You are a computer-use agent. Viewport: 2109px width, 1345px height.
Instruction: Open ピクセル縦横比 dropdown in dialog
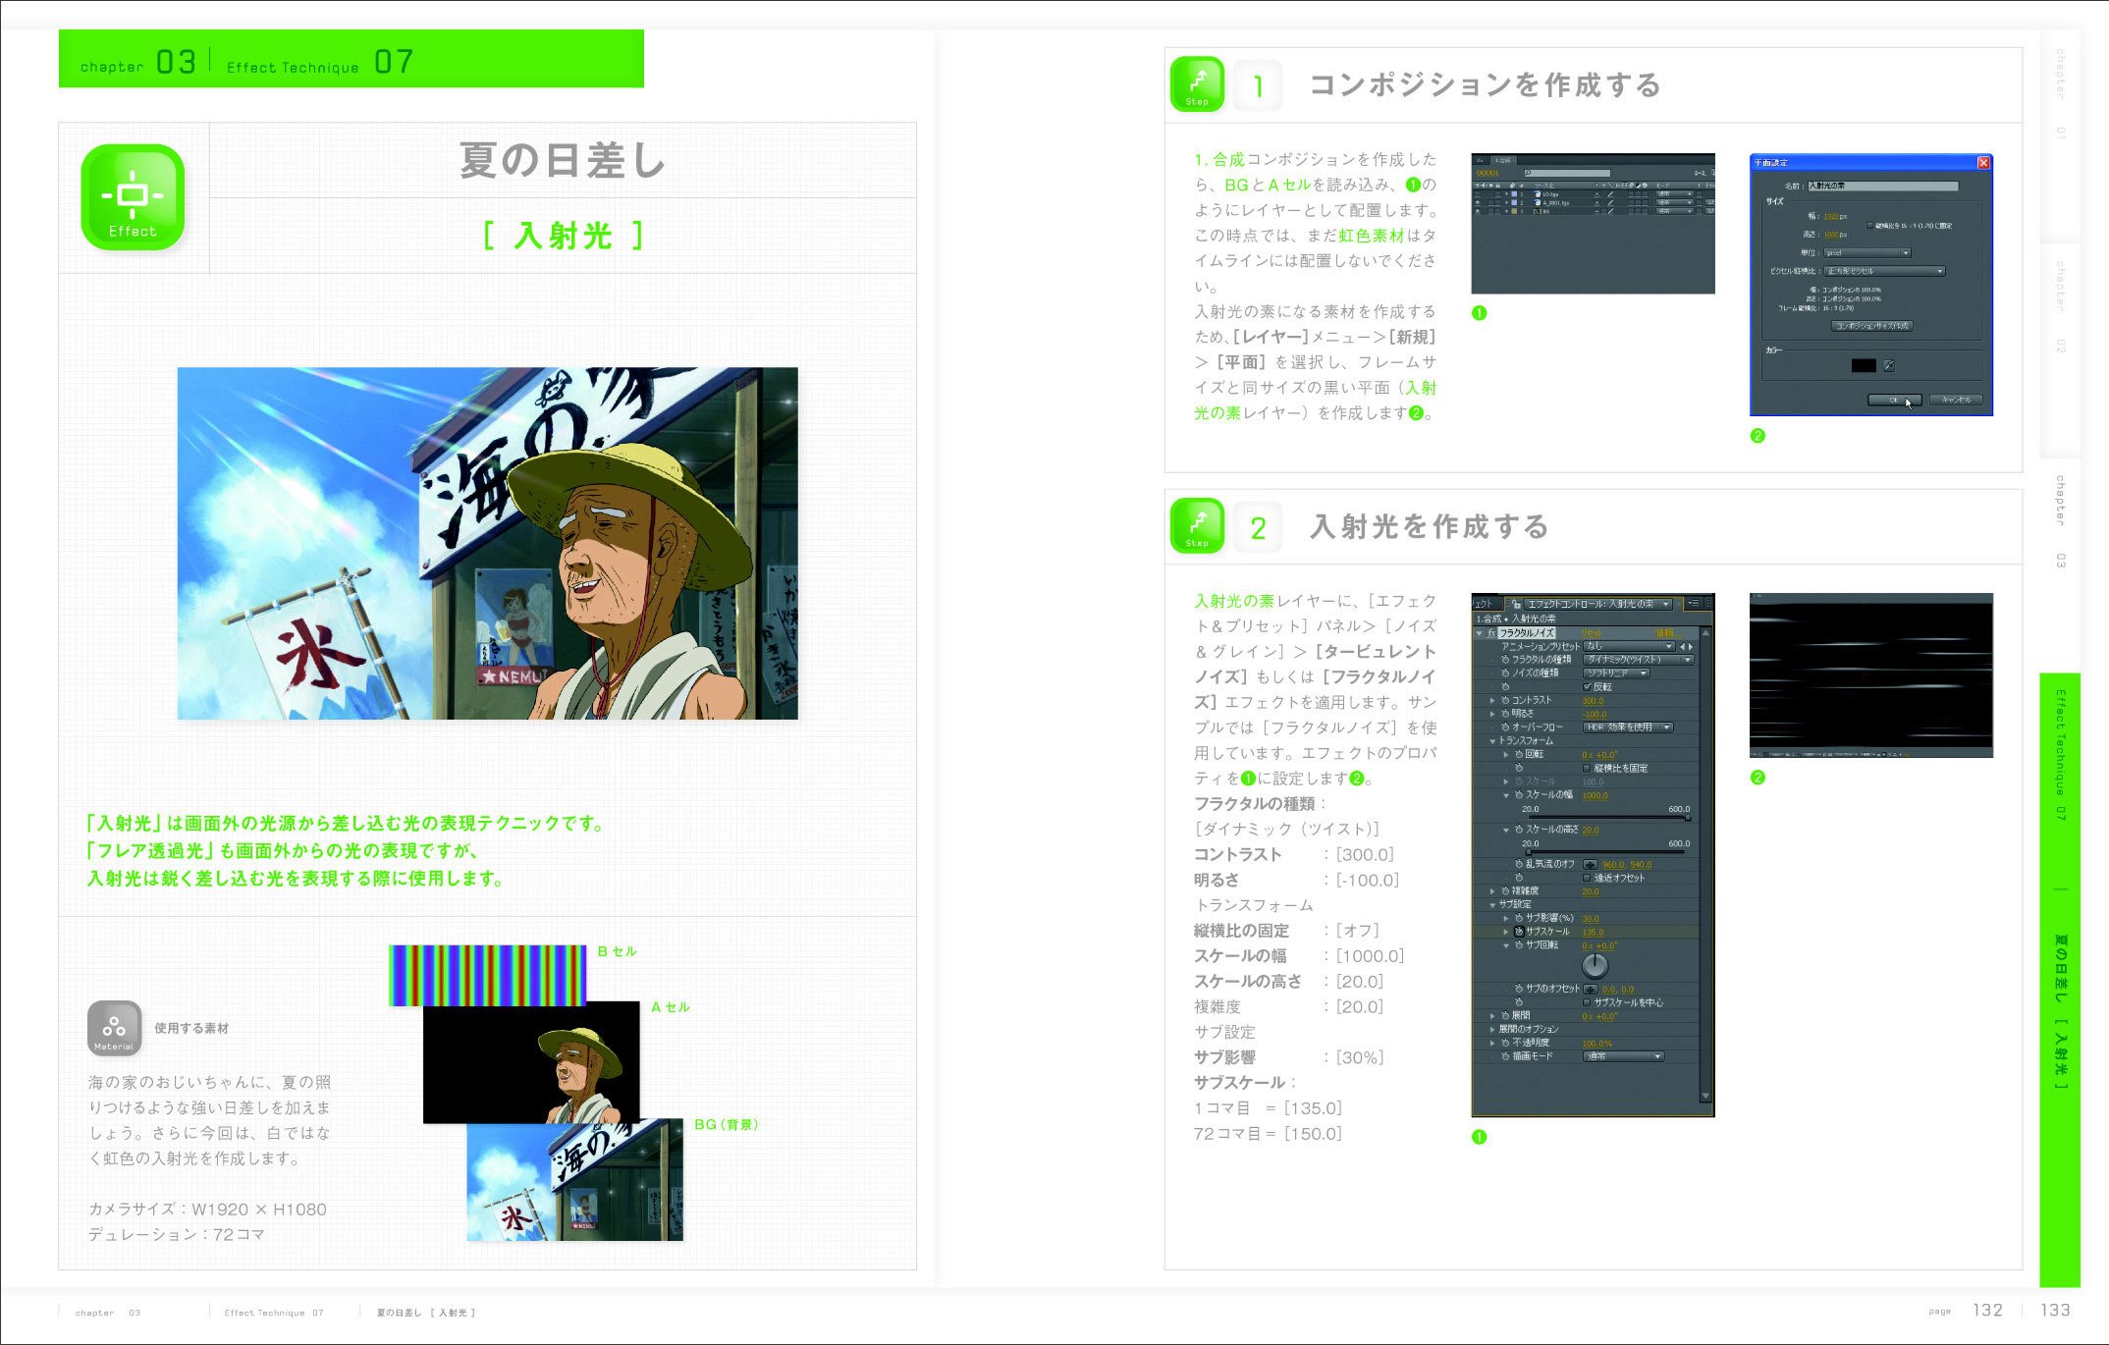click(1884, 271)
